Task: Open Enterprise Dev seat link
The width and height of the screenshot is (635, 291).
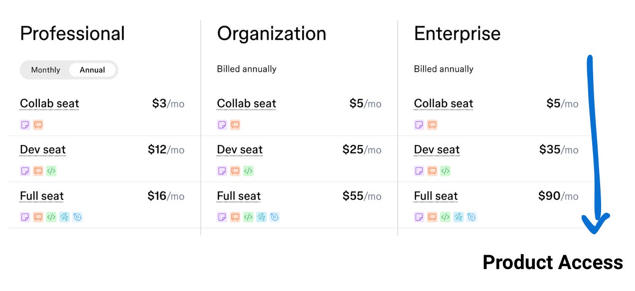Action: (x=437, y=150)
